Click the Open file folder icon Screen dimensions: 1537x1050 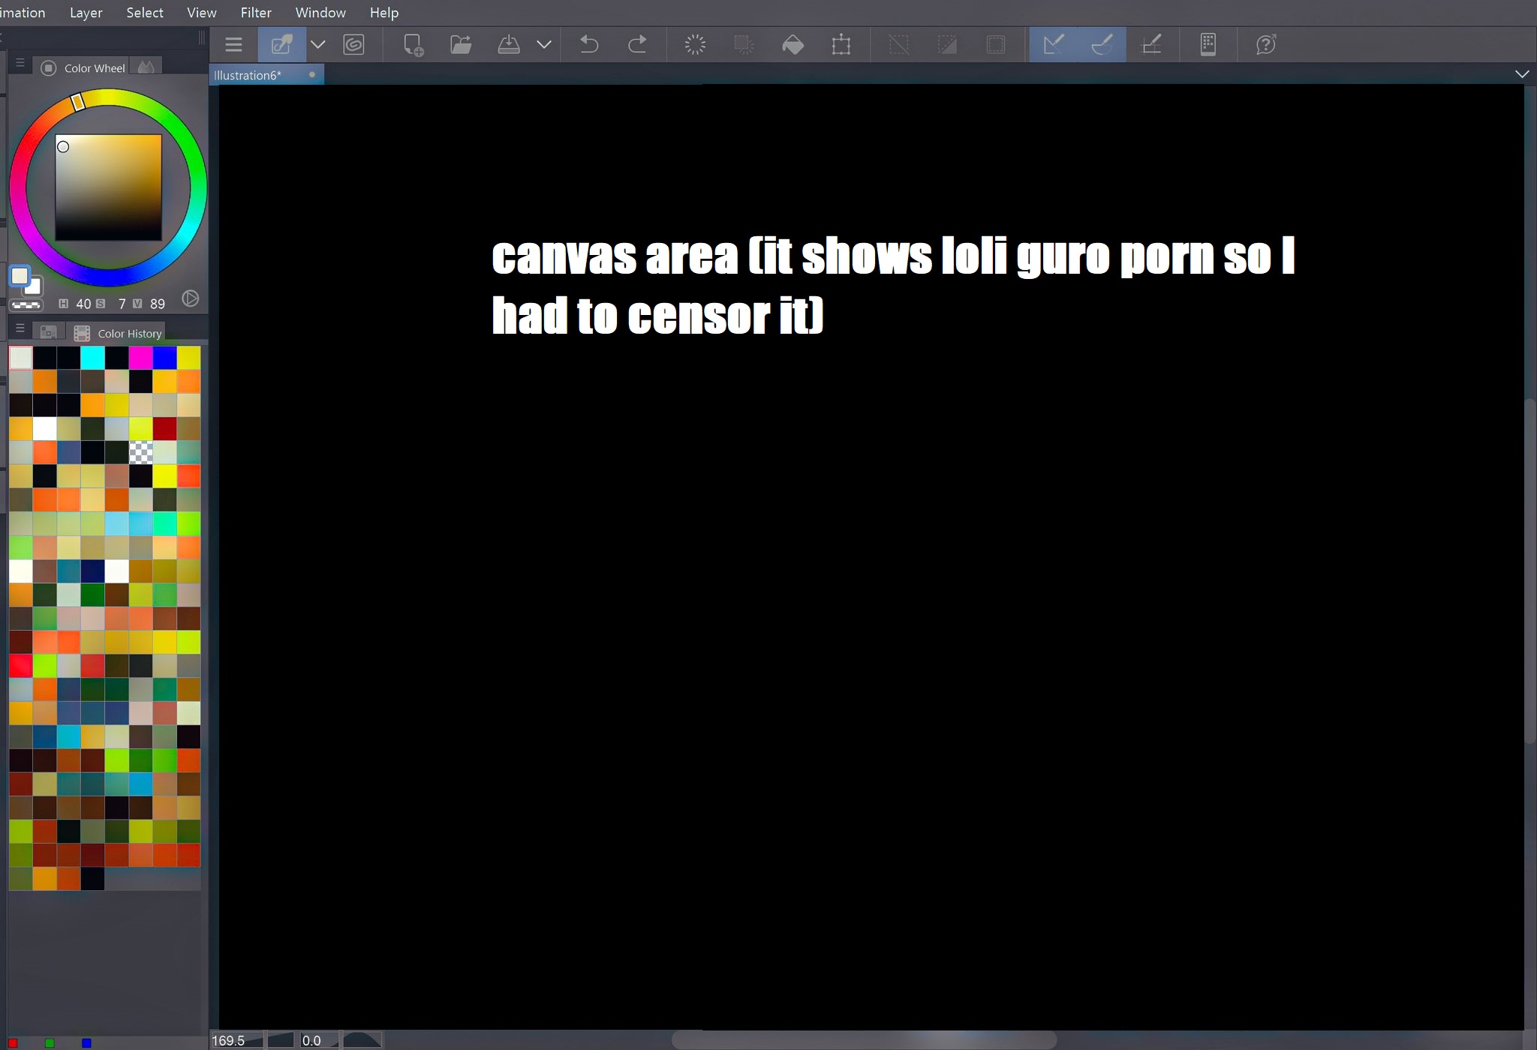(461, 45)
